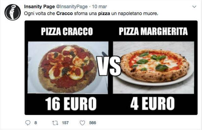View the 566 likes count
Image resolution: width=202 pixels, height=130 pixels.
92,123
